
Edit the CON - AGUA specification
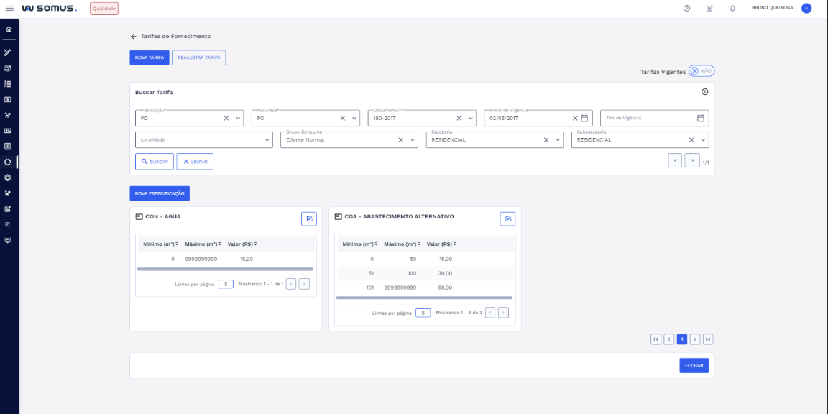pos(308,219)
